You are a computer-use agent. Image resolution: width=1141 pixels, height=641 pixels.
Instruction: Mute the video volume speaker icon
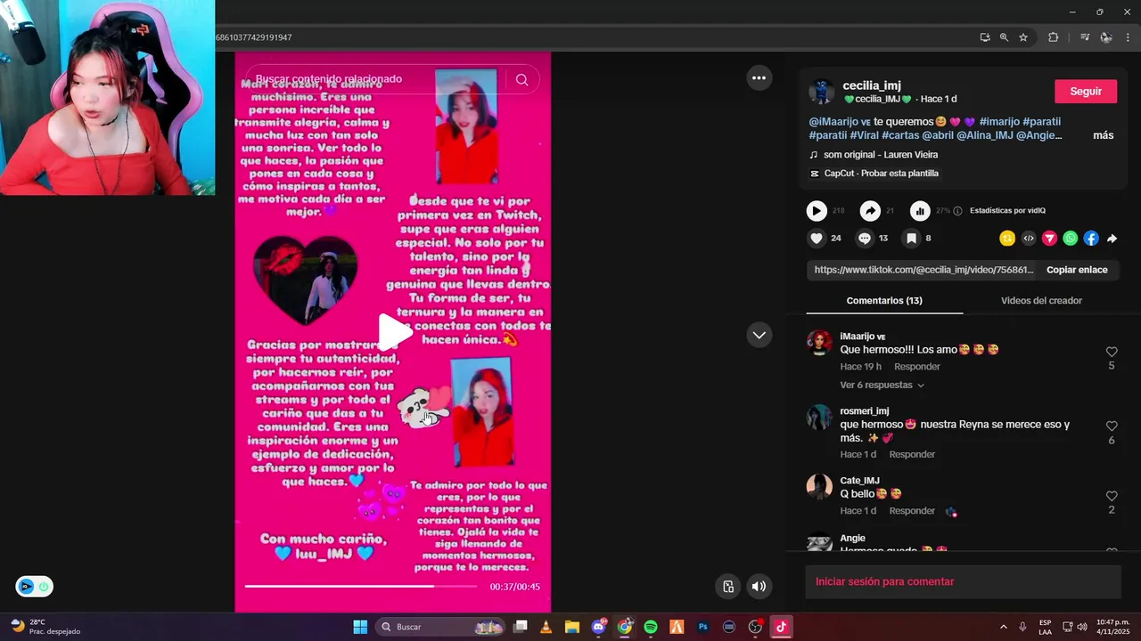(759, 586)
